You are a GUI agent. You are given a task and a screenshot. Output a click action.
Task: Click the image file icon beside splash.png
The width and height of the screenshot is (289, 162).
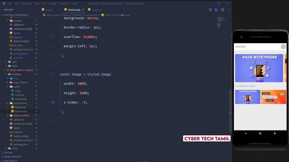12,99
